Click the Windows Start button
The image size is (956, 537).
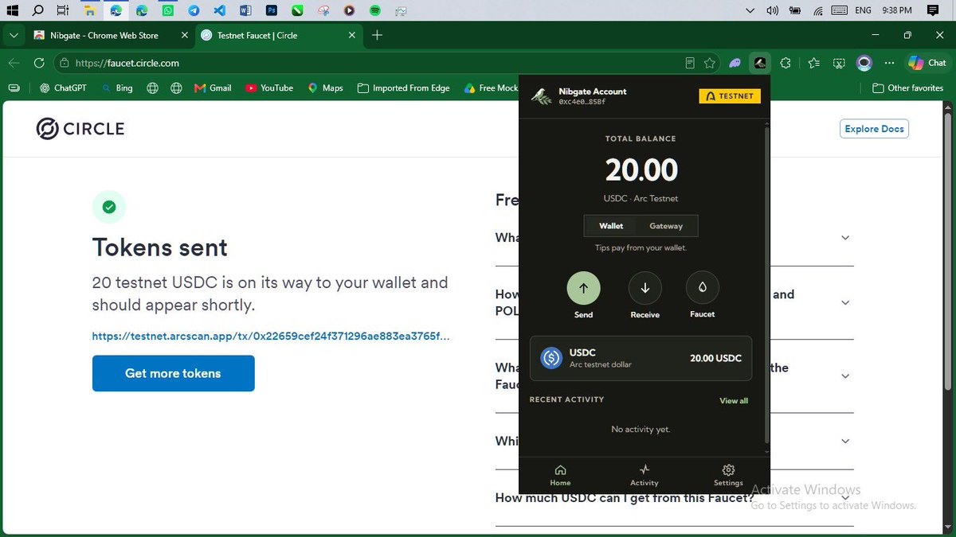12,11
